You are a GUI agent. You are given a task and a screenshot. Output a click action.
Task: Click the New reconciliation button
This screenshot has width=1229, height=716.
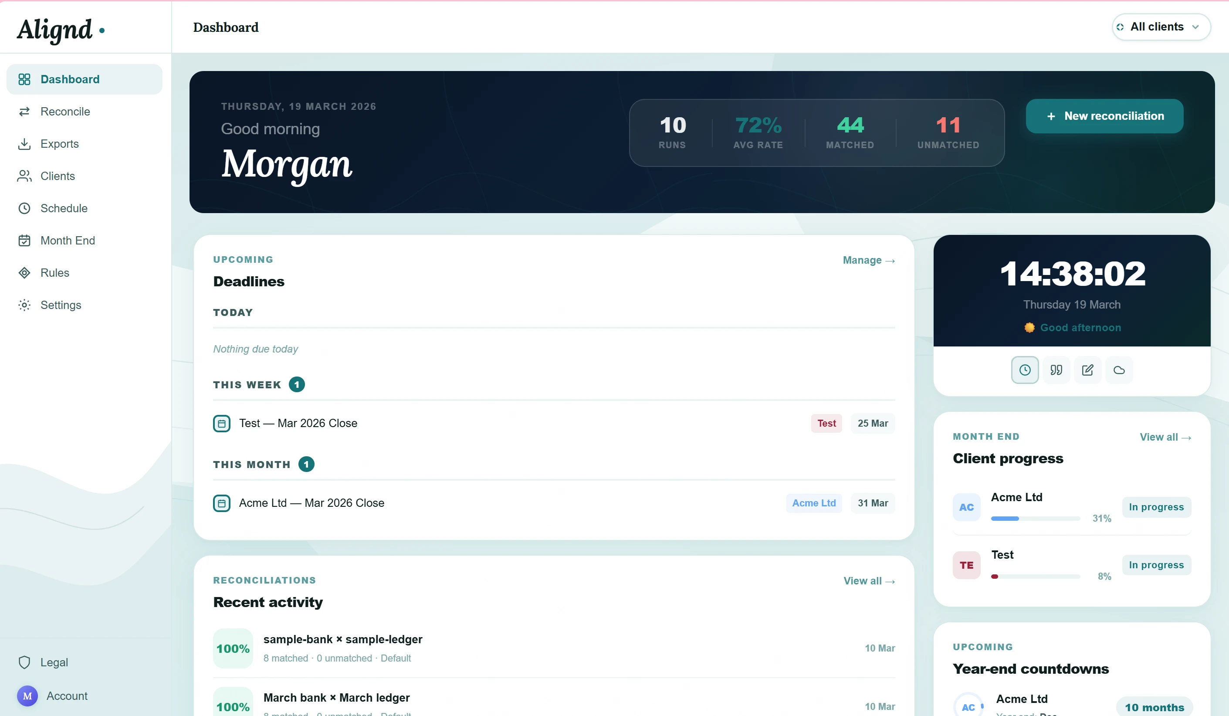coord(1104,116)
